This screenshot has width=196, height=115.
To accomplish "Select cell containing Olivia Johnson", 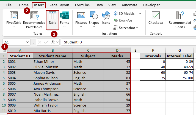I will click(53, 67).
